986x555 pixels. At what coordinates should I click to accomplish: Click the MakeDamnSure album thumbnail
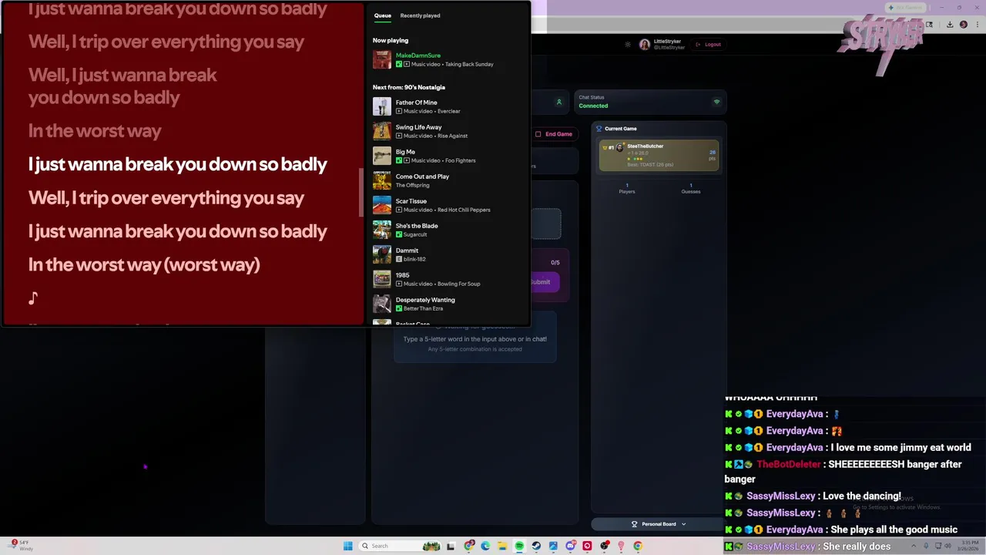(382, 59)
